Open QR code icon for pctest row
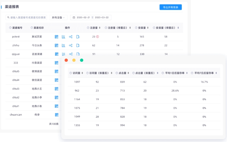227x142 pixels. (x=56, y=37)
